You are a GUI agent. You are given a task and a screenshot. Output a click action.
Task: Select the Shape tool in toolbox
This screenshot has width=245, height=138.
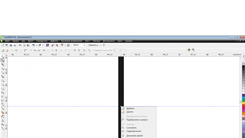2,61
